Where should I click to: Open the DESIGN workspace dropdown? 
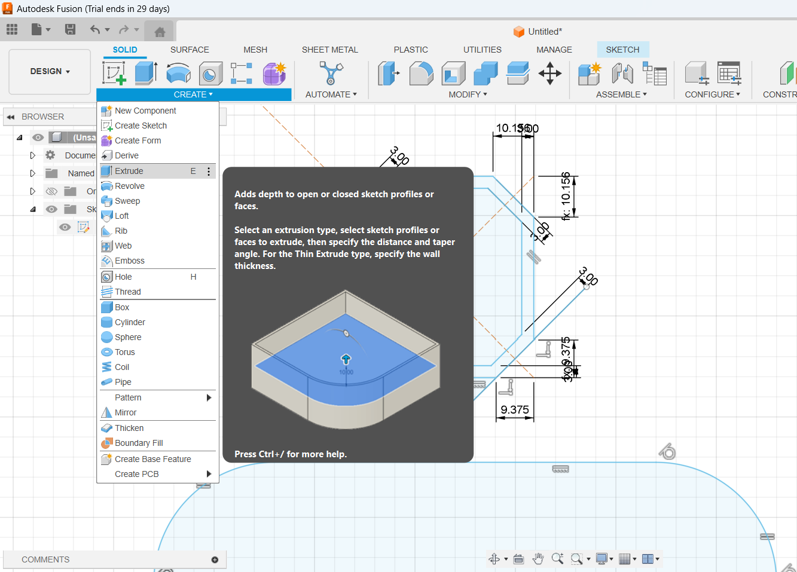coord(50,71)
